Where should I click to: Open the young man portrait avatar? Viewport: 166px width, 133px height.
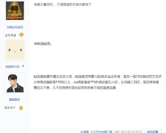14,83
